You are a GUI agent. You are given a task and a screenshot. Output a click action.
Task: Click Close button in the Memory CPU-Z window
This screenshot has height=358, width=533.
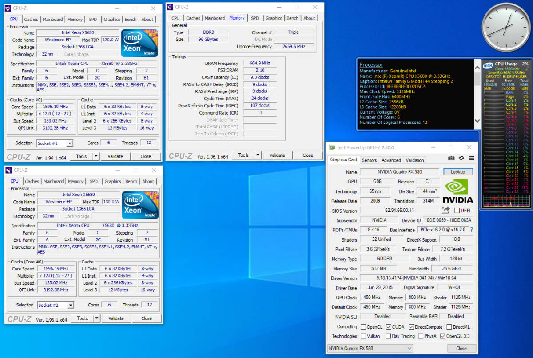pyautogui.click(x=308, y=155)
